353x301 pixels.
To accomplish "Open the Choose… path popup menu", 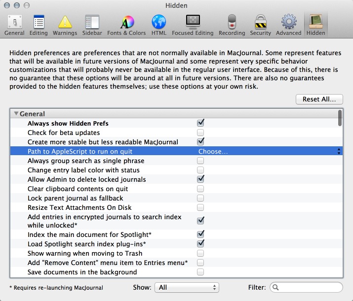I will click(270, 151).
